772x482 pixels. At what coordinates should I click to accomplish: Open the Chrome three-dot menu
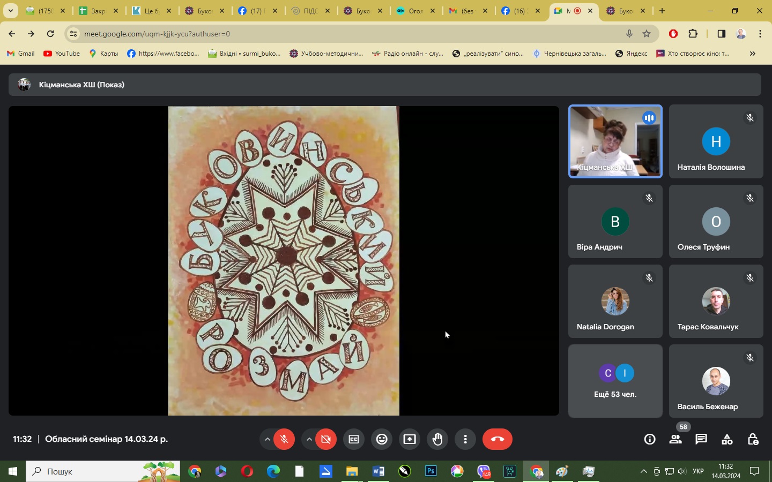[760, 34]
